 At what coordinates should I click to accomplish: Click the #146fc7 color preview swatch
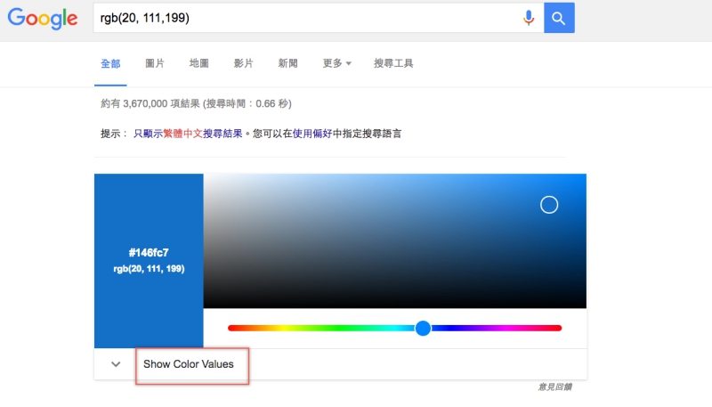tap(149, 261)
